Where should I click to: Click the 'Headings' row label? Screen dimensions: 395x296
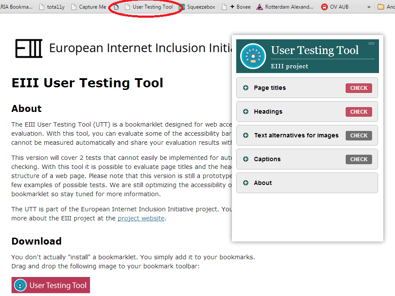tap(268, 111)
